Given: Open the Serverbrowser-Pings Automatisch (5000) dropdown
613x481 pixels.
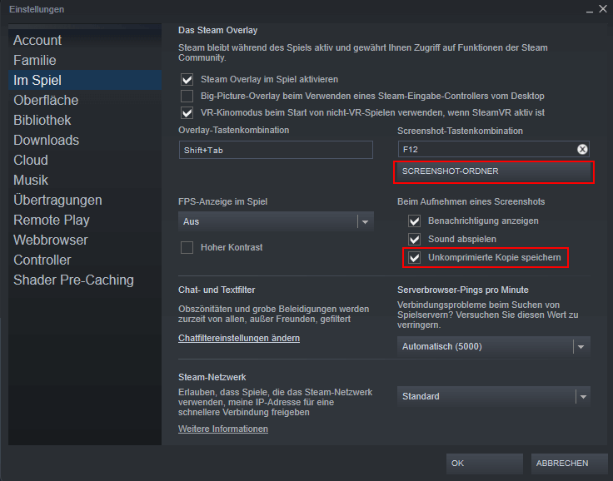Looking at the screenshot, I should tap(494, 346).
